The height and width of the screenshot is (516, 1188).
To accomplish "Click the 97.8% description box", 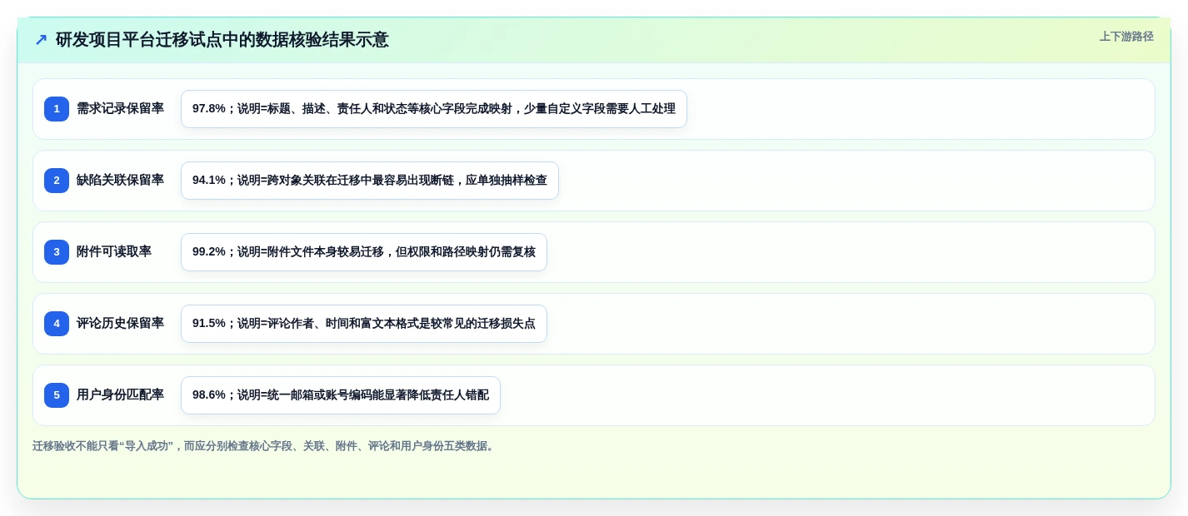I will coord(434,109).
